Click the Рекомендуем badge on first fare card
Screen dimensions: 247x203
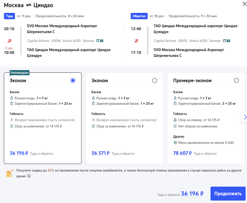click(19, 73)
